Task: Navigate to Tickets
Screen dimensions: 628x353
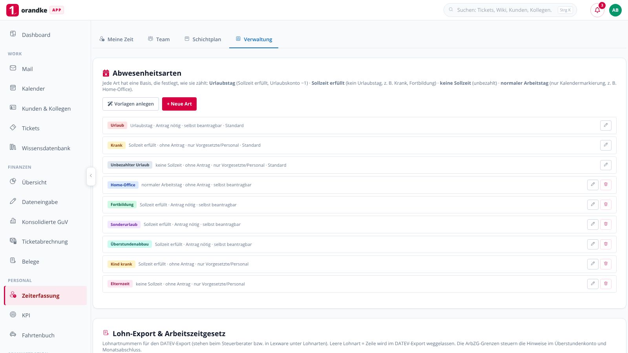Action: [x=46, y=128]
